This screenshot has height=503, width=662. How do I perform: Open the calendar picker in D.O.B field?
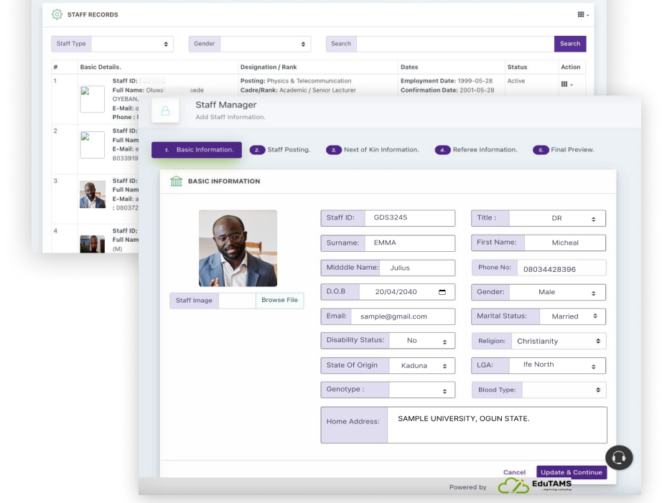442,292
